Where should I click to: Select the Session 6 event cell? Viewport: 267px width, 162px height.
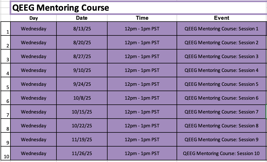point(222,98)
